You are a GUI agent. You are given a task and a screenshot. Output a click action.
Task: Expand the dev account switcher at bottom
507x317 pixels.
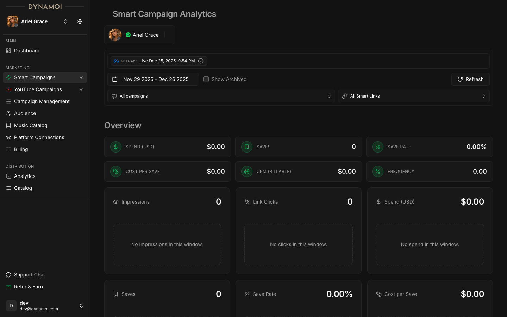tap(81, 306)
